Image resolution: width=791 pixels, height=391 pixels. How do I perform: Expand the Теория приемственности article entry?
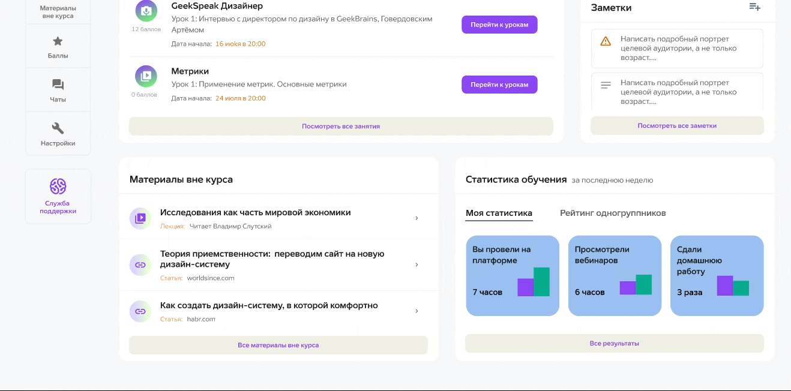pyautogui.click(x=417, y=264)
